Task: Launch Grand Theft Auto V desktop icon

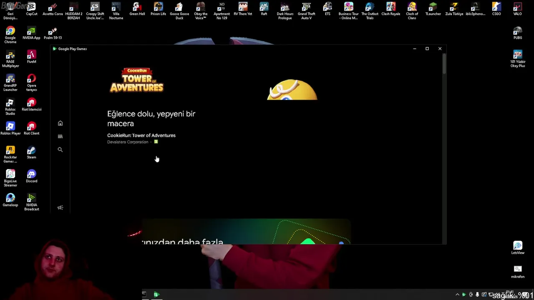Action: click(306, 11)
